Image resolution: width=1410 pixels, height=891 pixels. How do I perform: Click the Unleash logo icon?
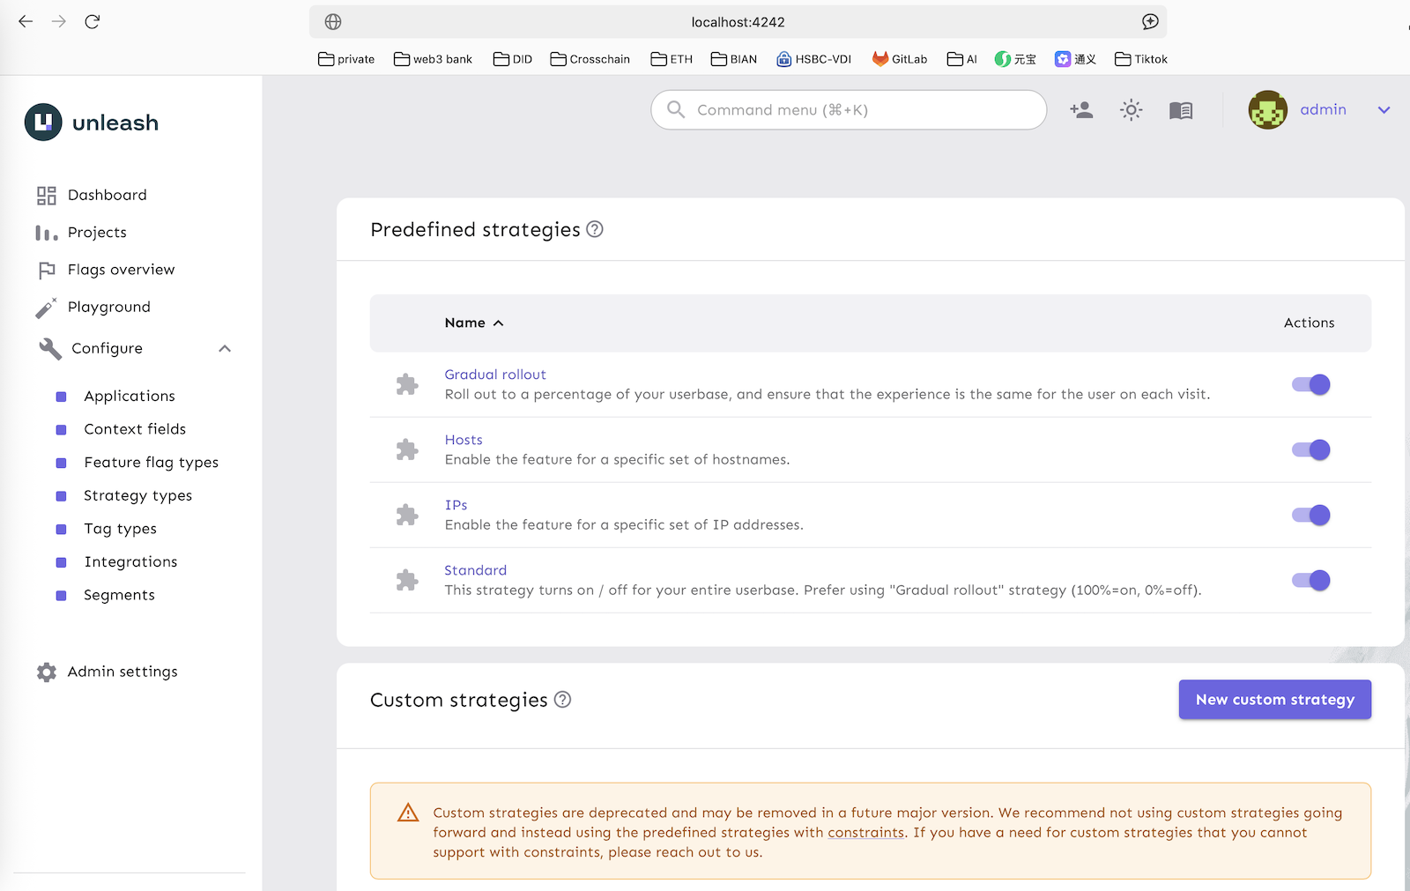point(43,123)
